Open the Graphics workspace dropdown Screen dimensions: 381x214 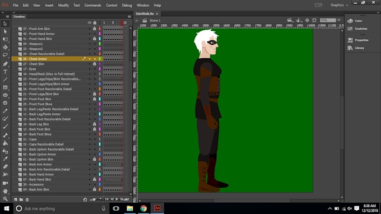[x=339, y=5]
